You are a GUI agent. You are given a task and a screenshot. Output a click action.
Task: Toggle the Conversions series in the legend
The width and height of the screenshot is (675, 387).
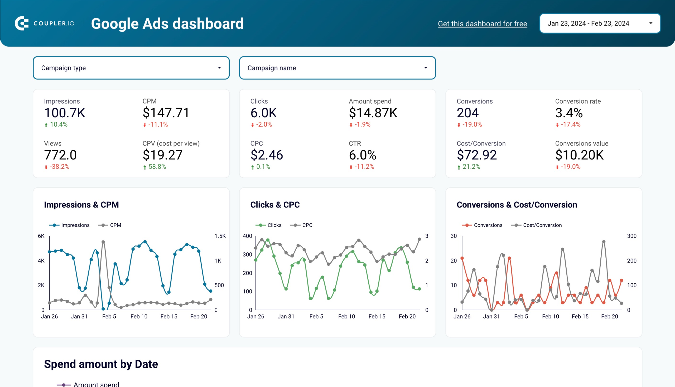point(482,225)
